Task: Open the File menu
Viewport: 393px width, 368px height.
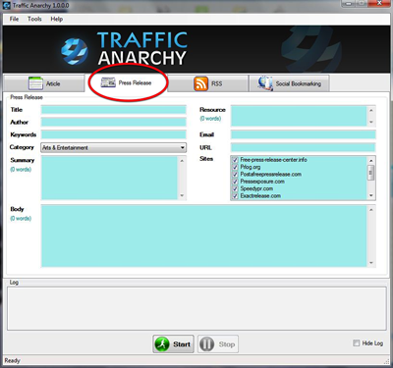Action: point(14,19)
